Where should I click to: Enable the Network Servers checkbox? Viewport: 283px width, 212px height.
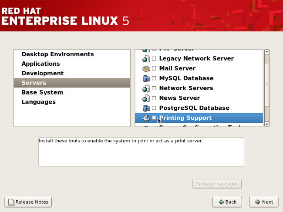click(x=154, y=88)
